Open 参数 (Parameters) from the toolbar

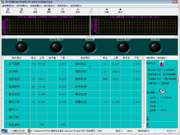click(35, 11)
